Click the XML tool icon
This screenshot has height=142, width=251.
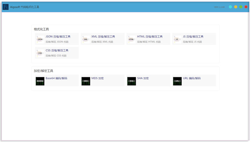86,39
